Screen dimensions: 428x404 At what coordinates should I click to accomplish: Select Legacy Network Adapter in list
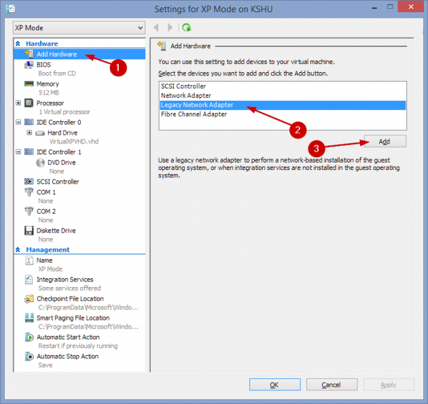click(283, 105)
